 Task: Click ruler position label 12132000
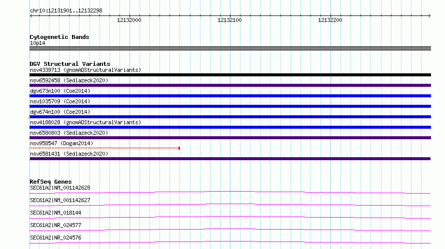click(129, 20)
